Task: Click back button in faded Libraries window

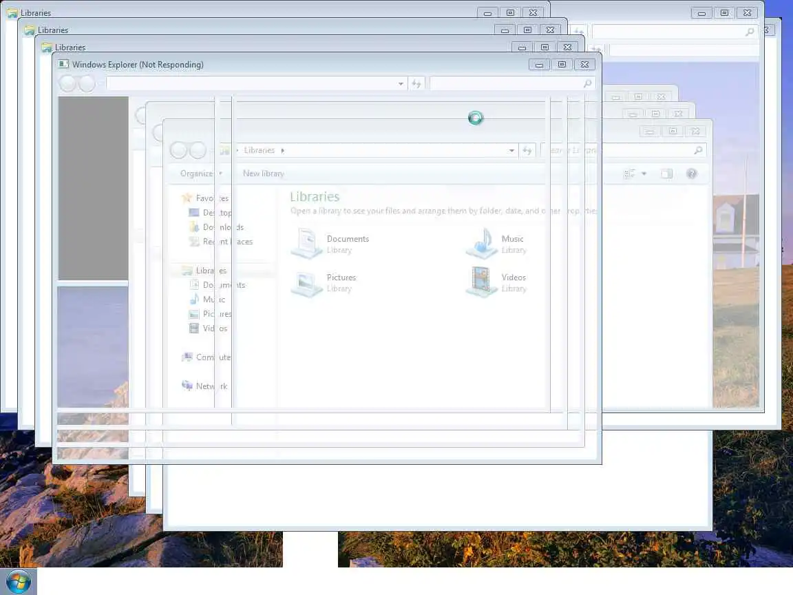Action: tap(178, 149)
